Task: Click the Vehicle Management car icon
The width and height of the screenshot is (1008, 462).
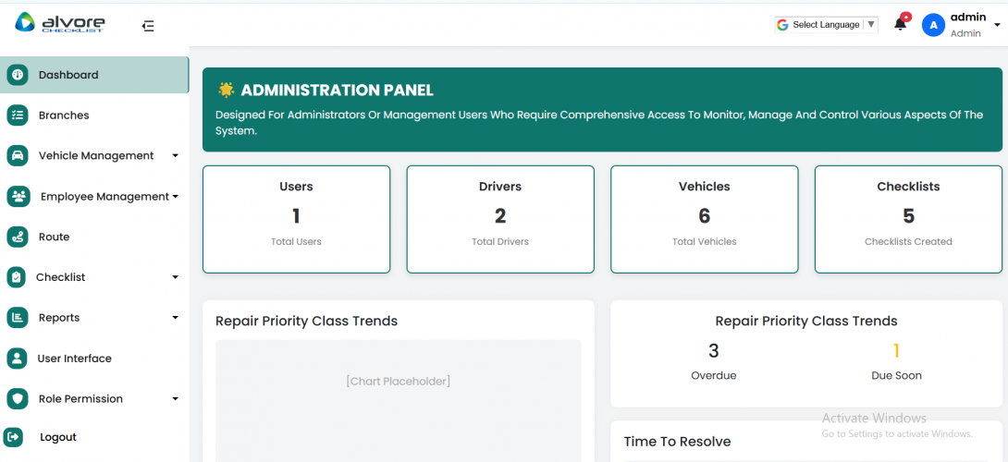Action: pos(18,155)
